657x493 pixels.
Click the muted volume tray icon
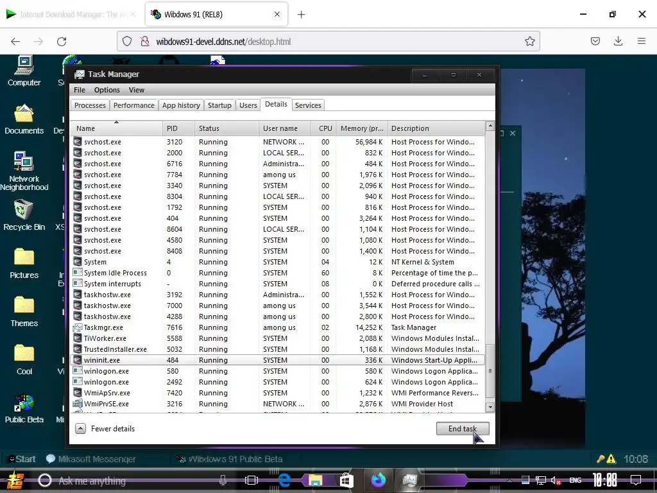pyautogui.click(x=556, y=480)
